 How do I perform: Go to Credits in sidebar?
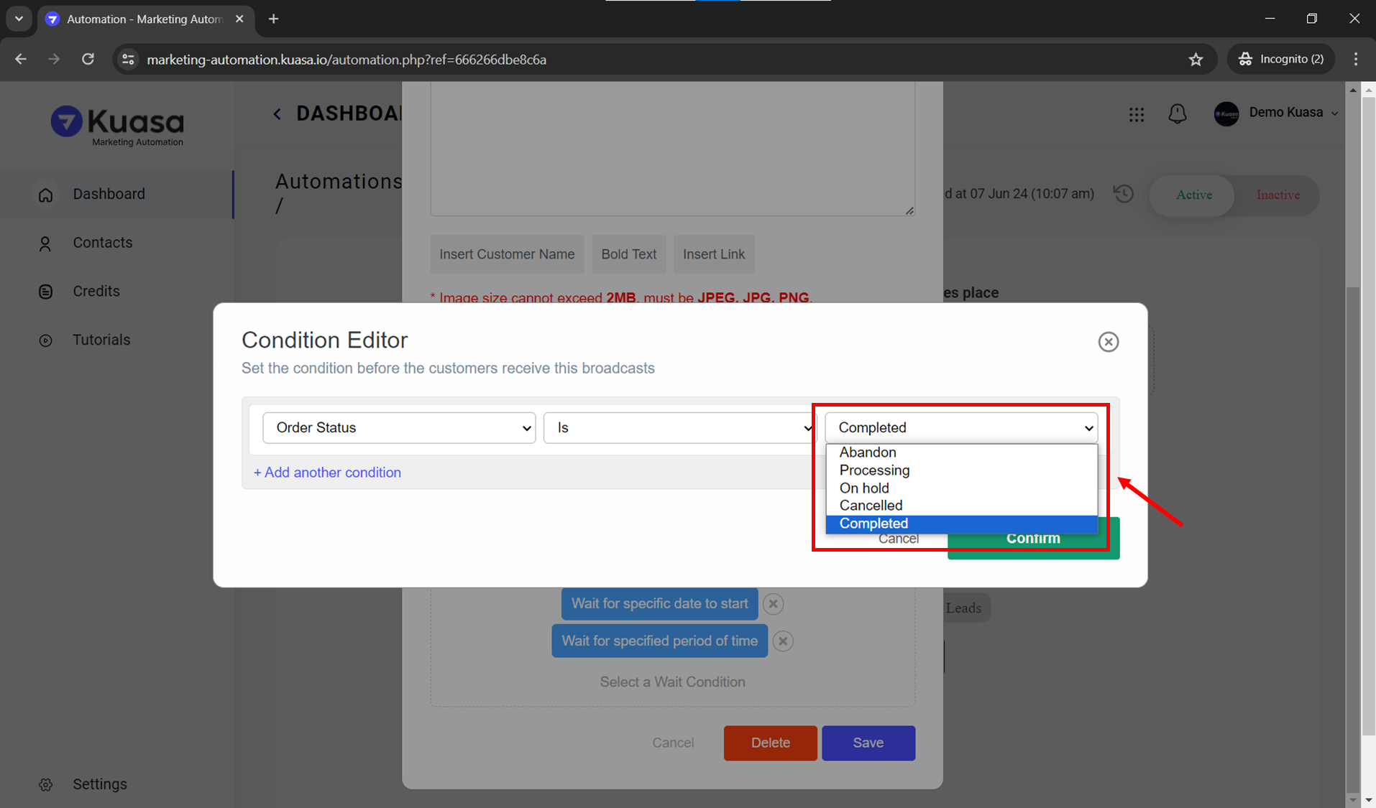point(96,292)
